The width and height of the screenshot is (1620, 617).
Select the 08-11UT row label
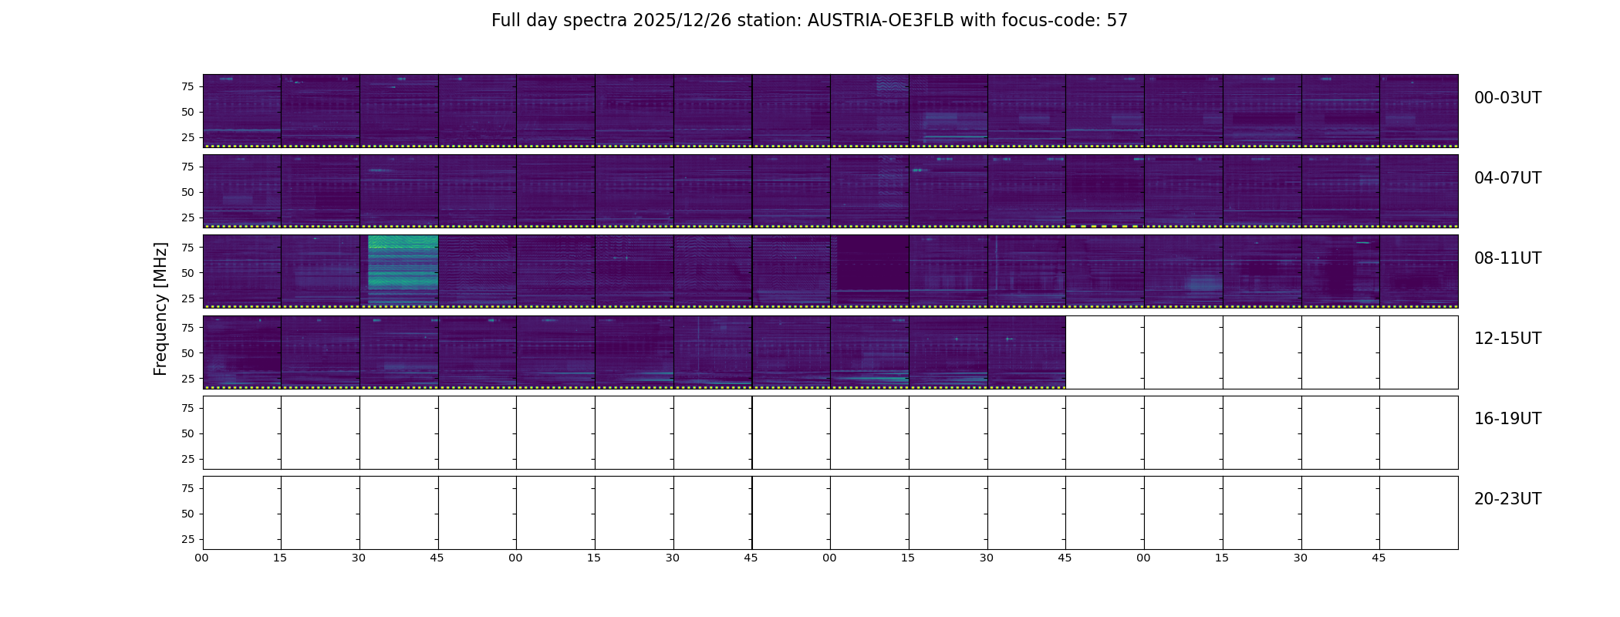pyautogui.click(x=1507, y=258)
